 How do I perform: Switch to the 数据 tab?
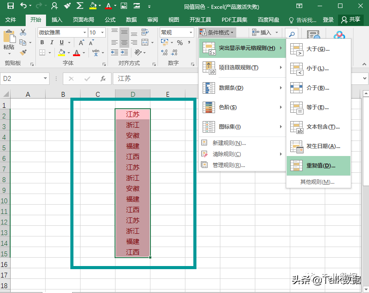pos(131,20)
